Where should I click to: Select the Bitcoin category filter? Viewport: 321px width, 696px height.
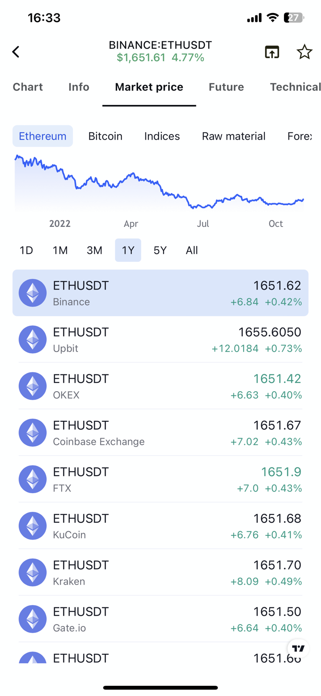point(105,136)
